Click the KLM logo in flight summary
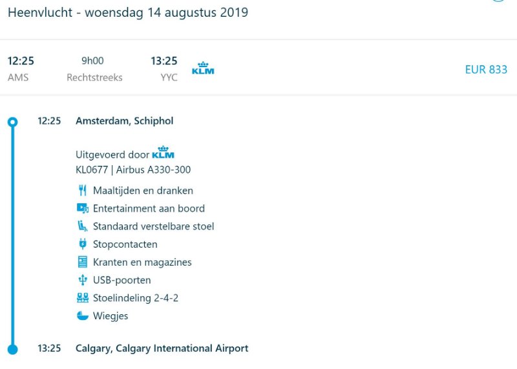The width and height of the screenshot is (517, 369). pos(203,68)
